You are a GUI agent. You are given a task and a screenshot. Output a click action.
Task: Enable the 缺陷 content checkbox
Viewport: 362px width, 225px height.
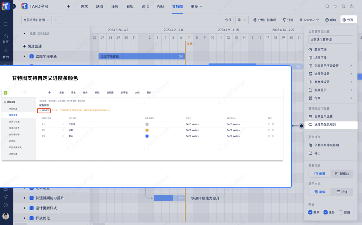(x=341, y=212)
